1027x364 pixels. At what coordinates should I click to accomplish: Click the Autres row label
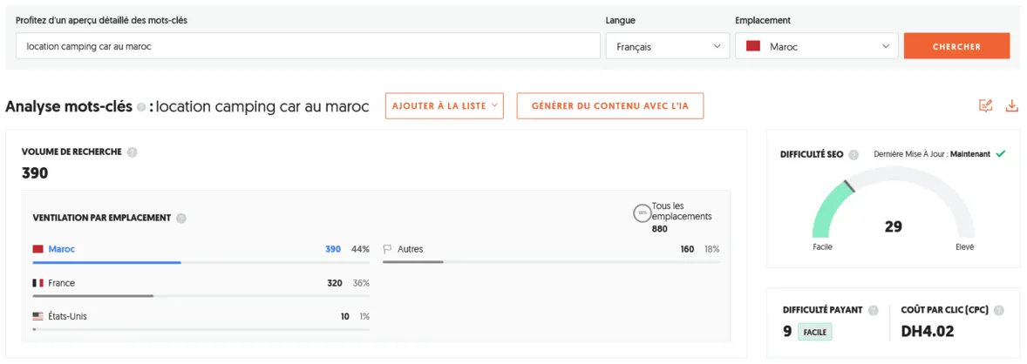tap(410, 249)
